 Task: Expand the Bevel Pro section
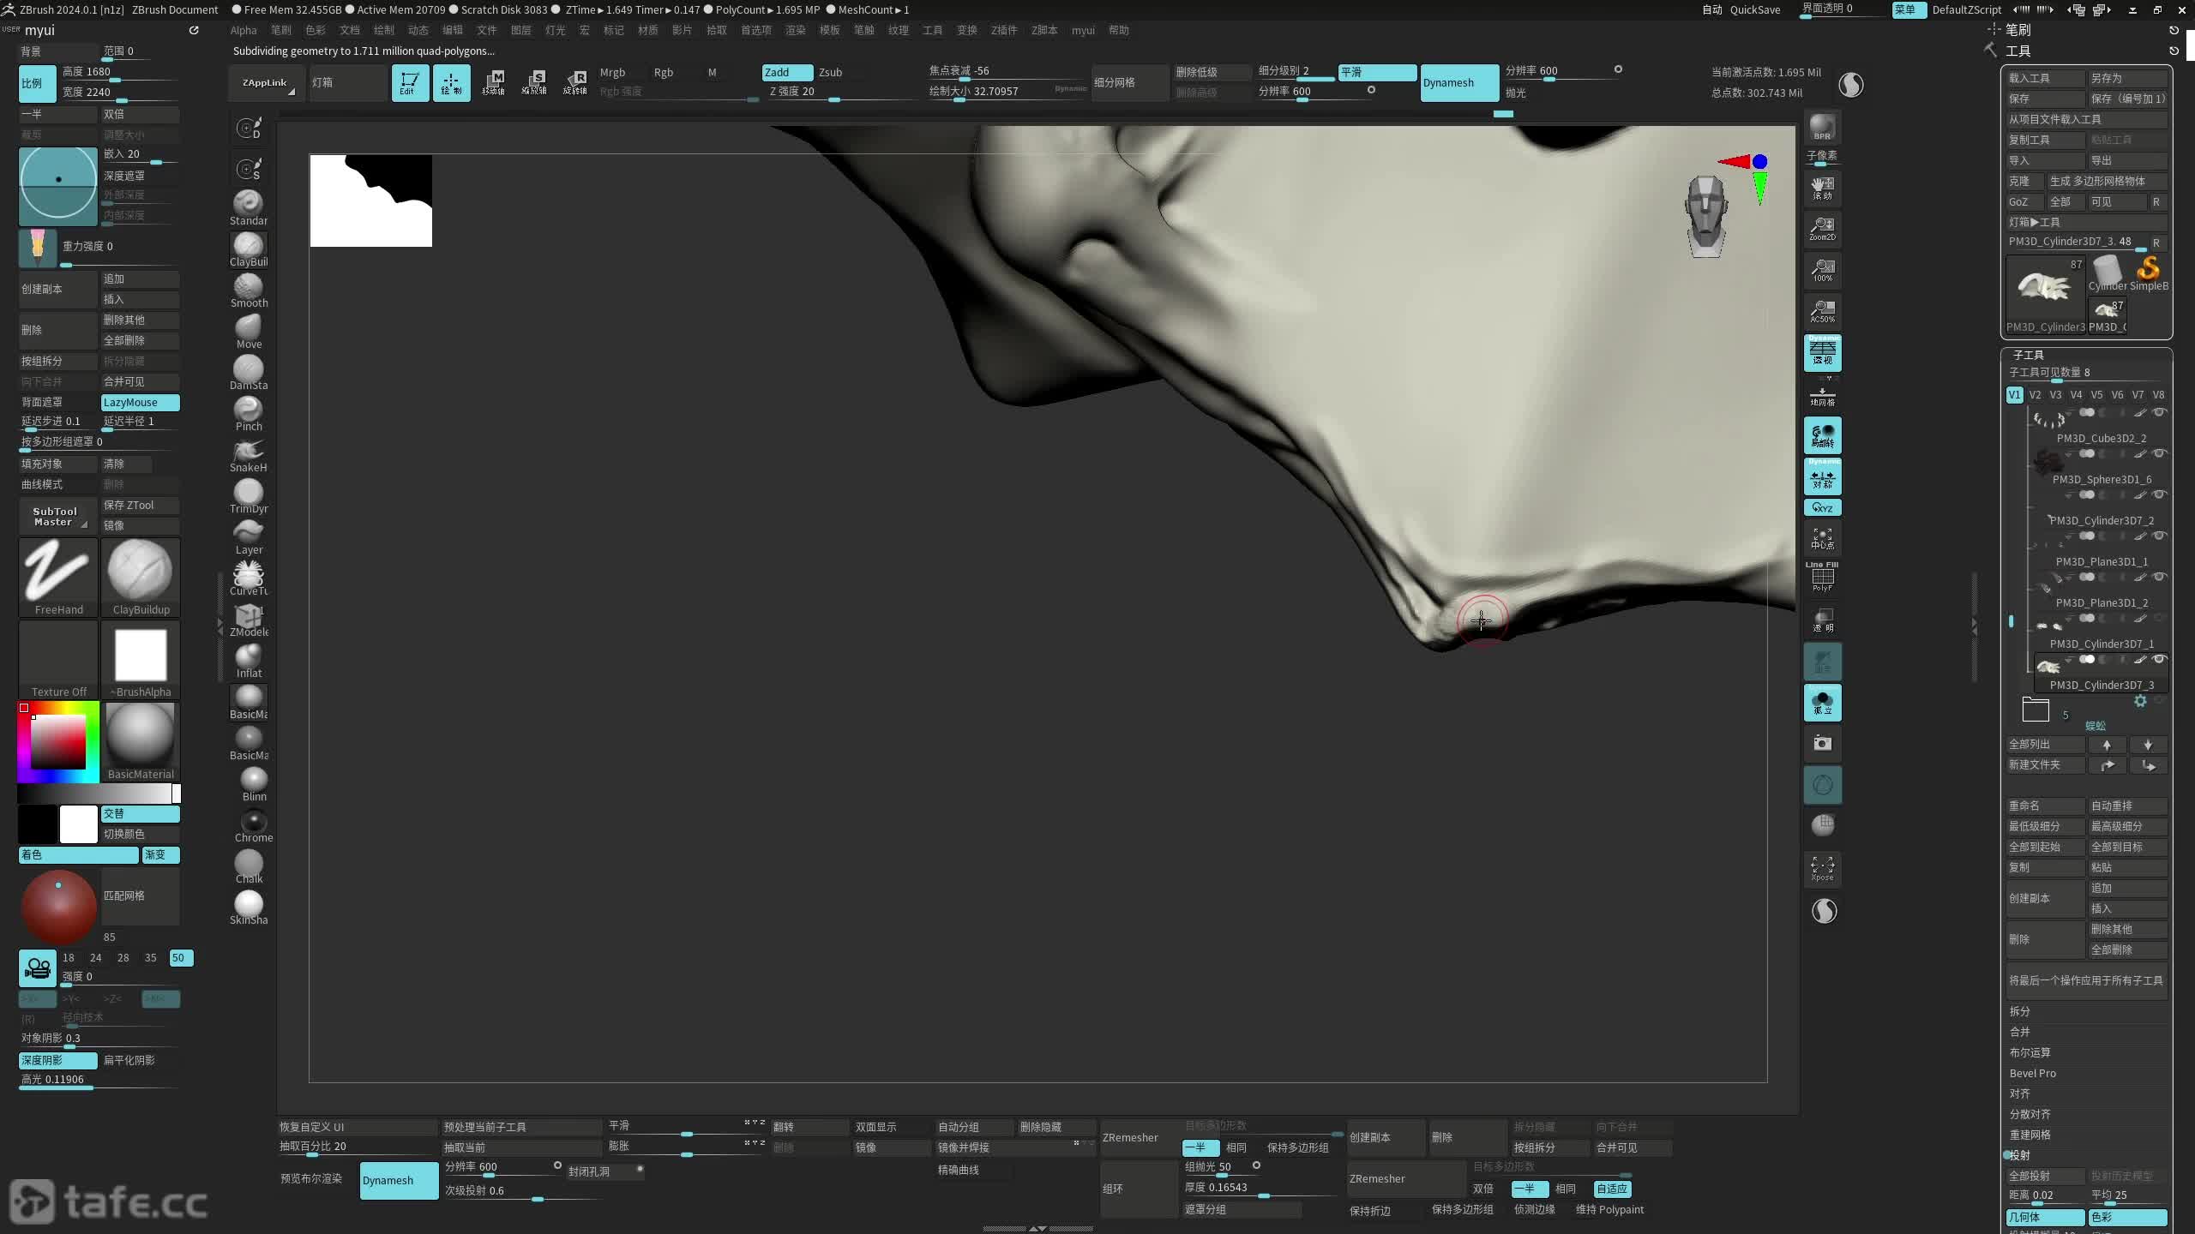[2032, 1073]
